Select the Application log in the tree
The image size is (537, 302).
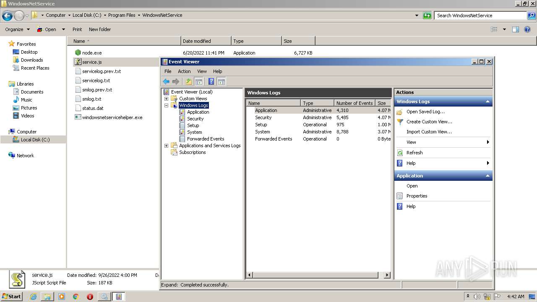pos(198,112)
